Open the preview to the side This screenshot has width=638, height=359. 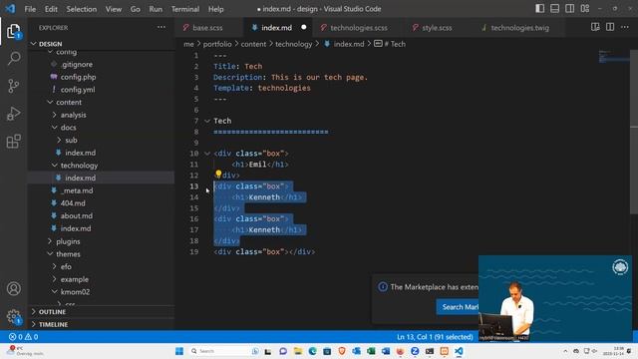(595, 27)
